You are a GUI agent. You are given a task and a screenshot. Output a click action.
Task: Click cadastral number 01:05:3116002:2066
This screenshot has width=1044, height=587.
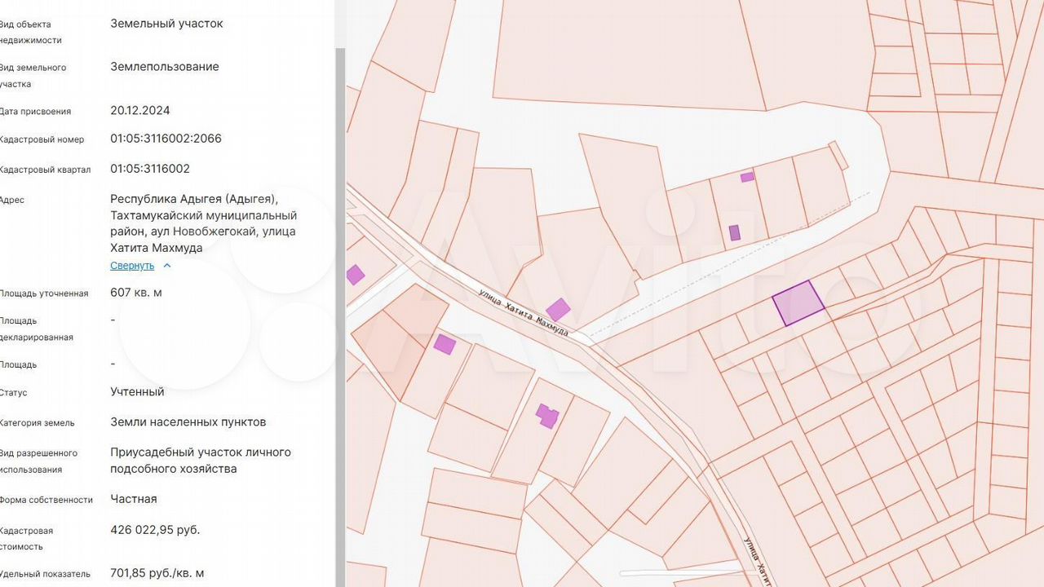pyautogui.click(x=166, y=139)
